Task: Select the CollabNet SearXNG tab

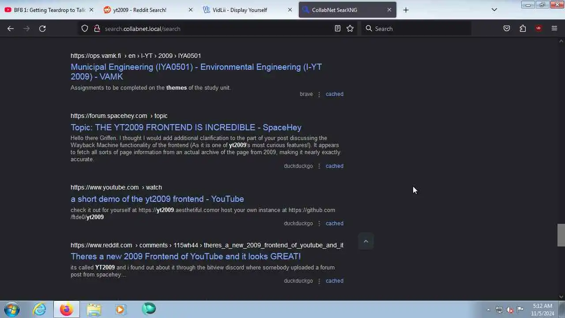Action: pos(347,10)
